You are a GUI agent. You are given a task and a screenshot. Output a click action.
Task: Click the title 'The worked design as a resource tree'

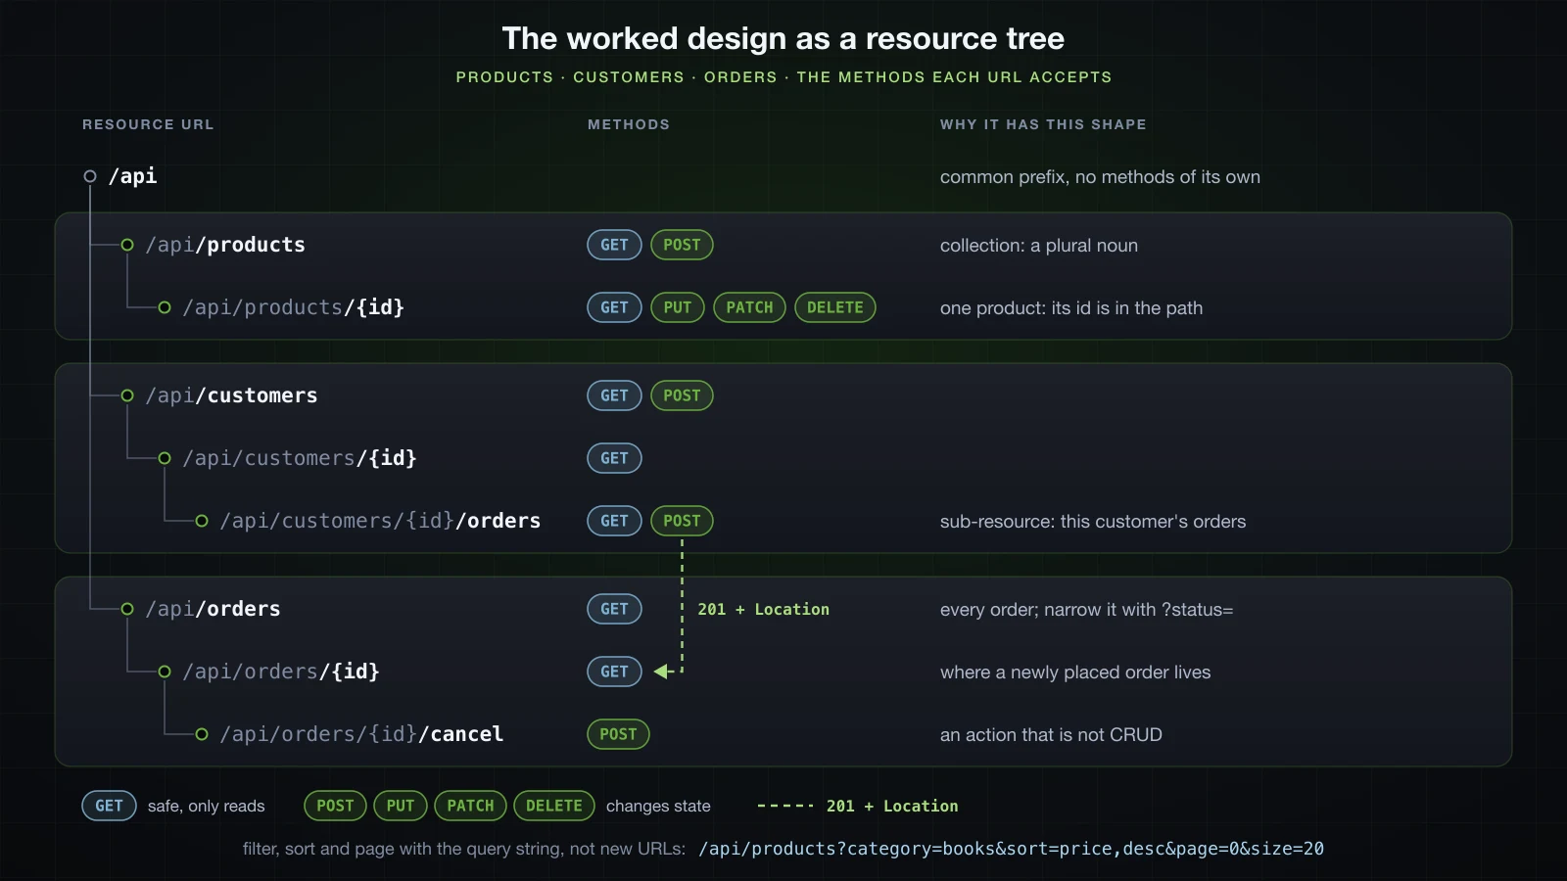pos(783,38)
